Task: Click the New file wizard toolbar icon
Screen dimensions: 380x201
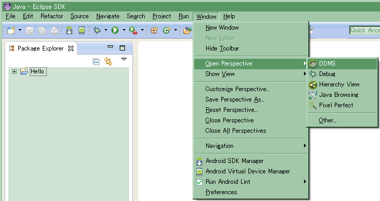Action: click(11, 30)
